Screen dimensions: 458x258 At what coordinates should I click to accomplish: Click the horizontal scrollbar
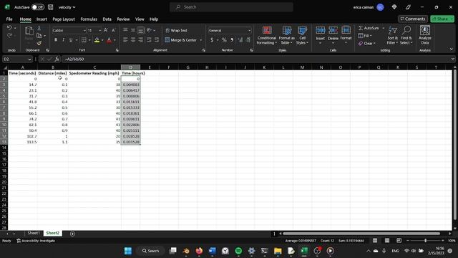[361, 234]
